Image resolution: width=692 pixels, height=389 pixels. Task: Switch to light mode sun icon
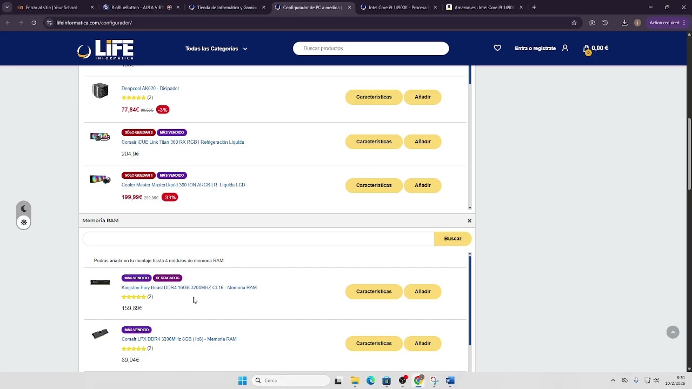pos(24,222)
